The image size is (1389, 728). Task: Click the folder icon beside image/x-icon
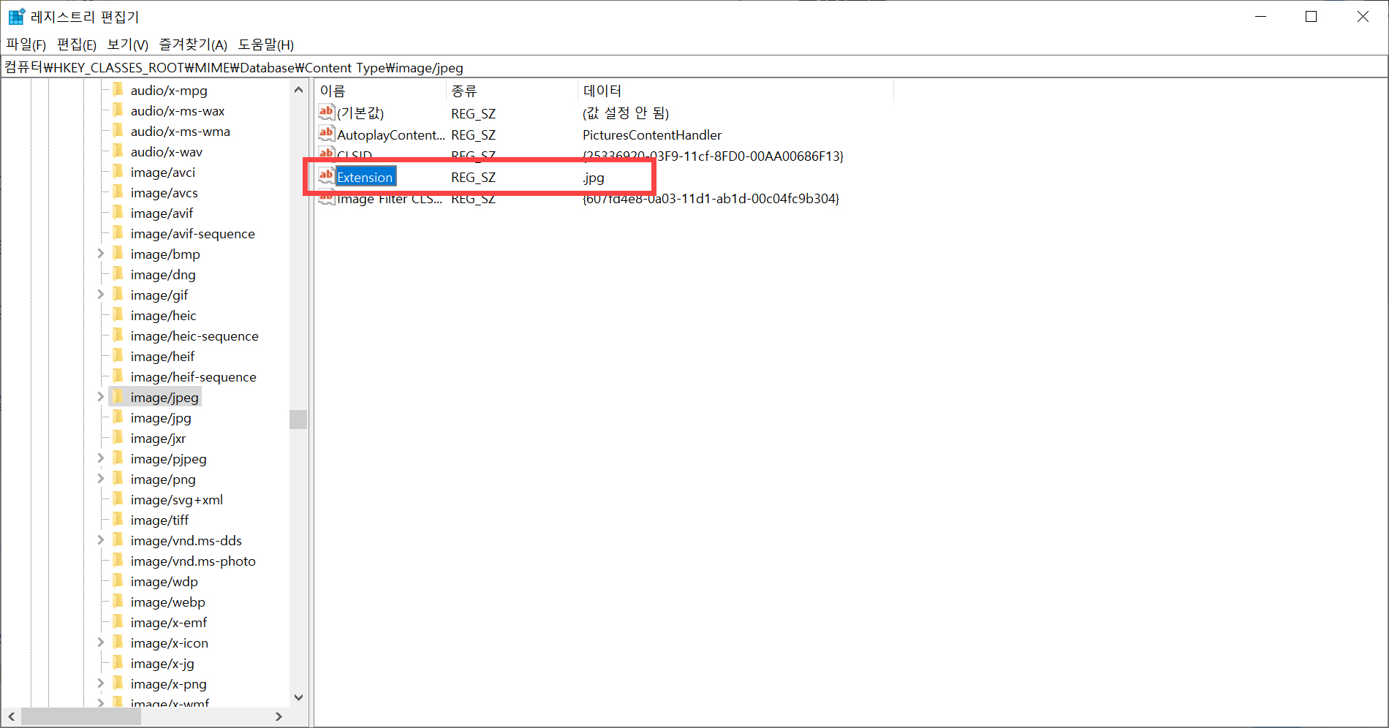coord(118,642)
